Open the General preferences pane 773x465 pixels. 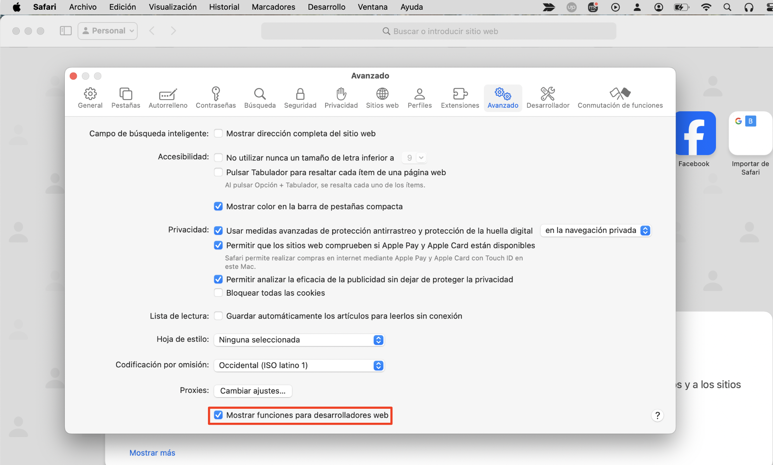(90, 98)
